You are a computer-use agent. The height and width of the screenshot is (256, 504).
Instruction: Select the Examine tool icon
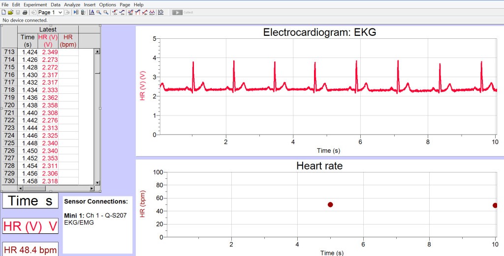[115, 12]
